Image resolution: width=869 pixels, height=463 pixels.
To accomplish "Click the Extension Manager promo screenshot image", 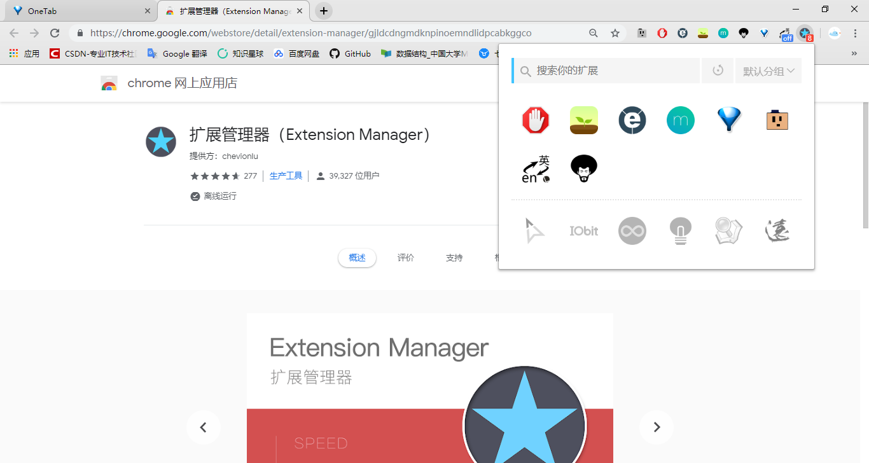I will pos(430,388).
